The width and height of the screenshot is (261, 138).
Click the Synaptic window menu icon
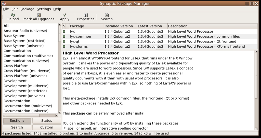click(x=4, y=3)
